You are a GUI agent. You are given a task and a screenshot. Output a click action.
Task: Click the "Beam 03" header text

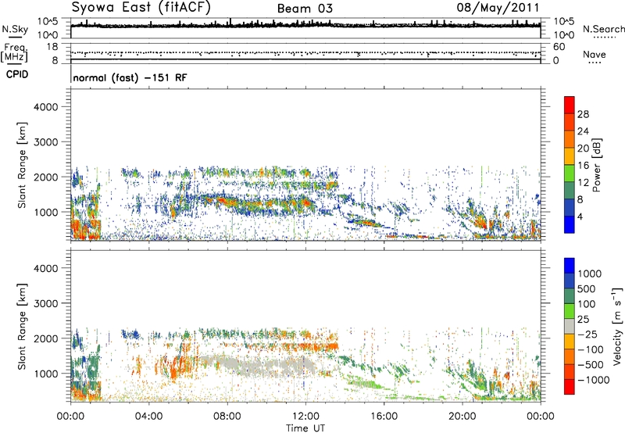point(305,9)
